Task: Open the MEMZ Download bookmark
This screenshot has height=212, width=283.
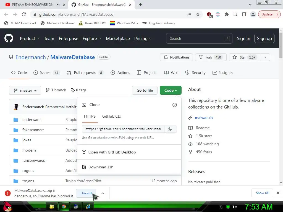Action: 20,23
